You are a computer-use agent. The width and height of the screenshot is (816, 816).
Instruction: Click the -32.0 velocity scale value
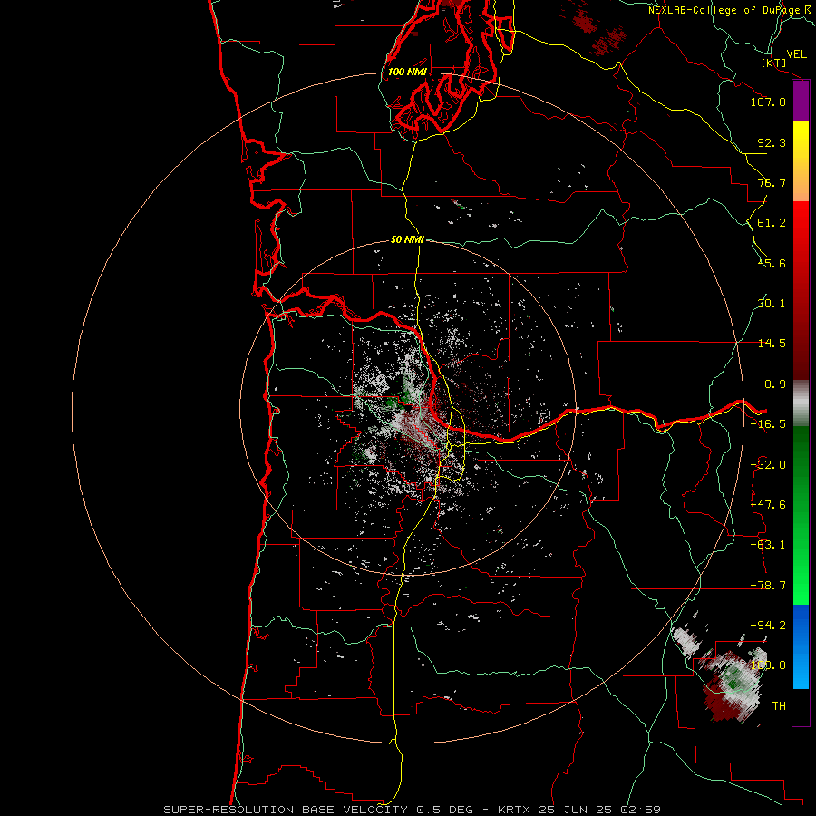(x=768, y=465)
